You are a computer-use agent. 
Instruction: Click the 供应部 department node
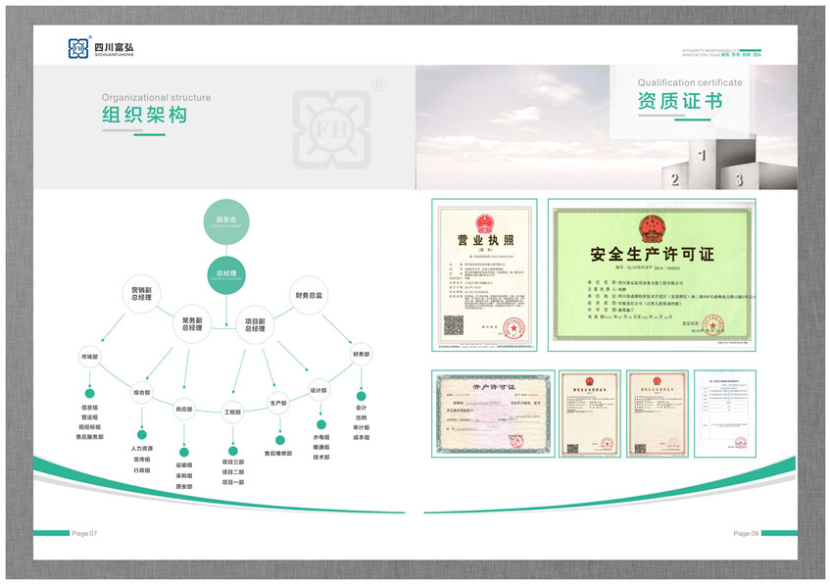point(184,410)
